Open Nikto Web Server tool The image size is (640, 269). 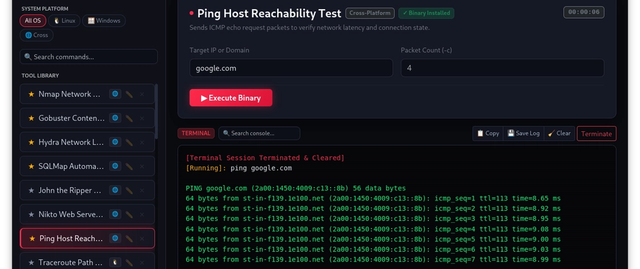click(87, 215)
